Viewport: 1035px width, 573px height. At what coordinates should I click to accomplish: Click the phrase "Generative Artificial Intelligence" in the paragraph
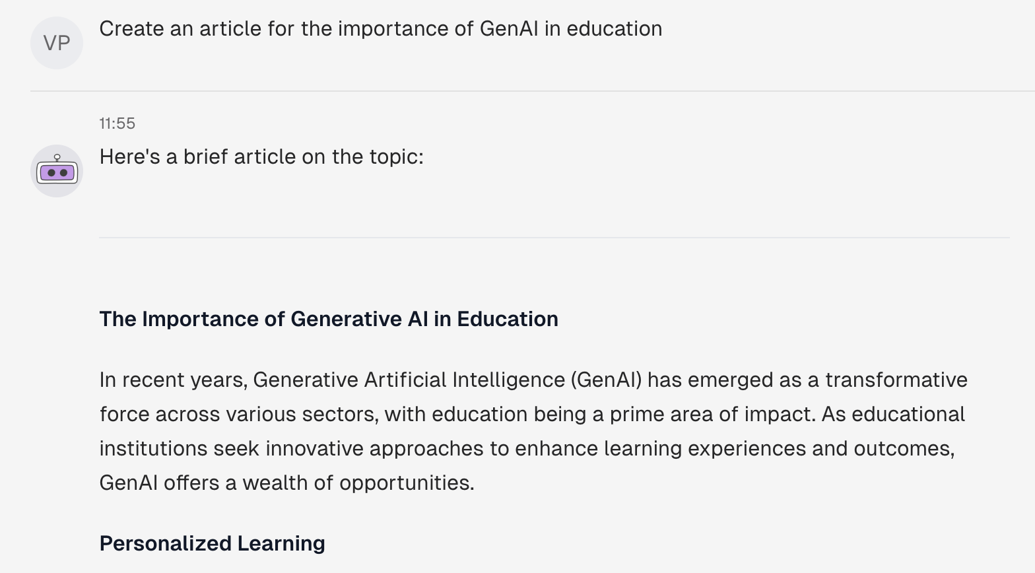[x=409, y=380]
